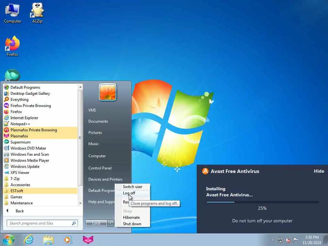Hide the Avast installer popup
This screenshot has height=246, width=328.
tap(319, 171)
